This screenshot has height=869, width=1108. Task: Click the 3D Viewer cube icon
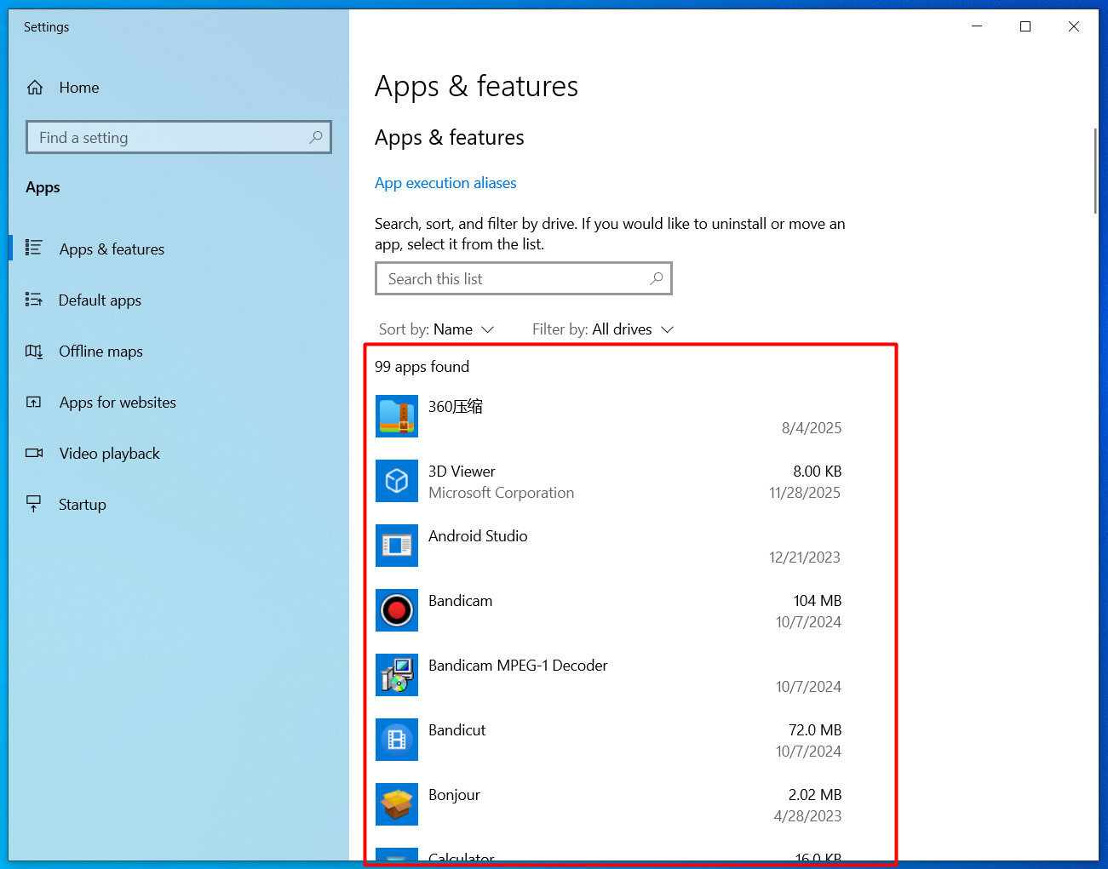[x=397, y=481]
